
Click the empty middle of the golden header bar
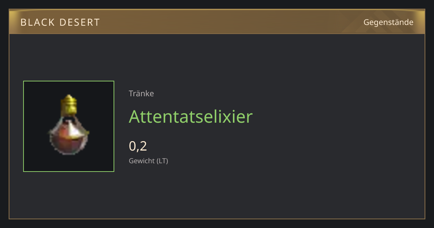(x=231, y=22)
